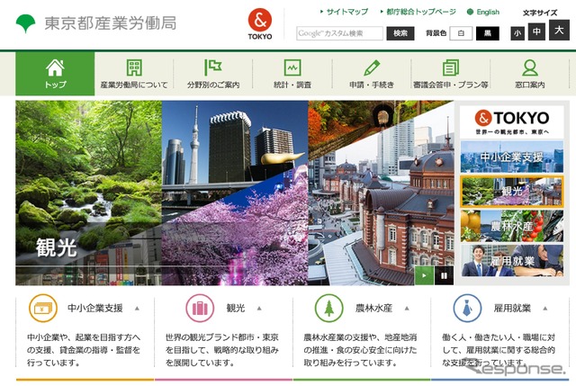Image resolution: width=576 pixels, height=386 pixels.
Task: Click the main 観光 slideshow image
Action: [x=234, y=193]
